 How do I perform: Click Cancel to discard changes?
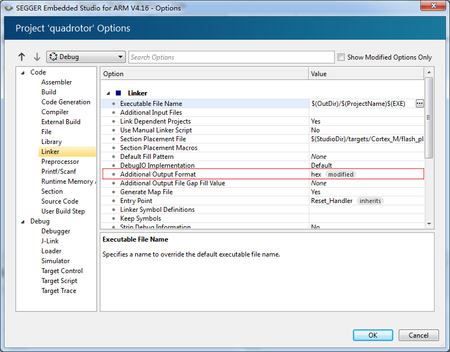click(419, 335)
